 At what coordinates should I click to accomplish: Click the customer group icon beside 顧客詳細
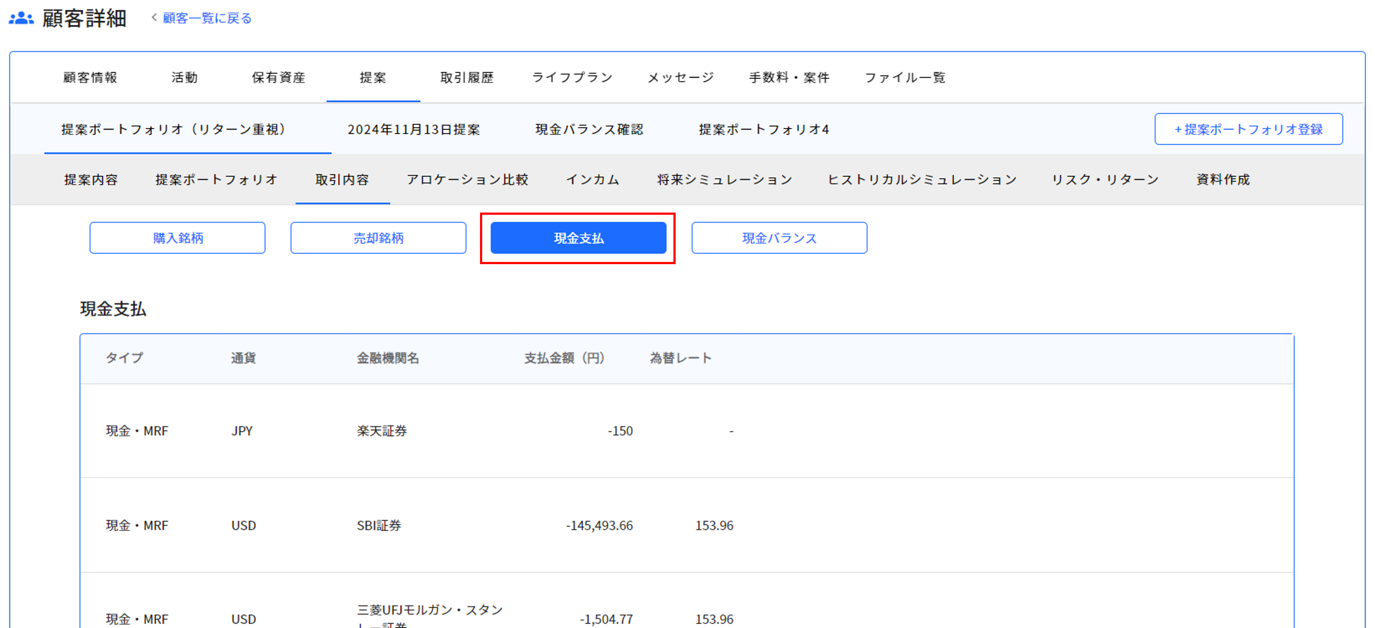[21, 19]
